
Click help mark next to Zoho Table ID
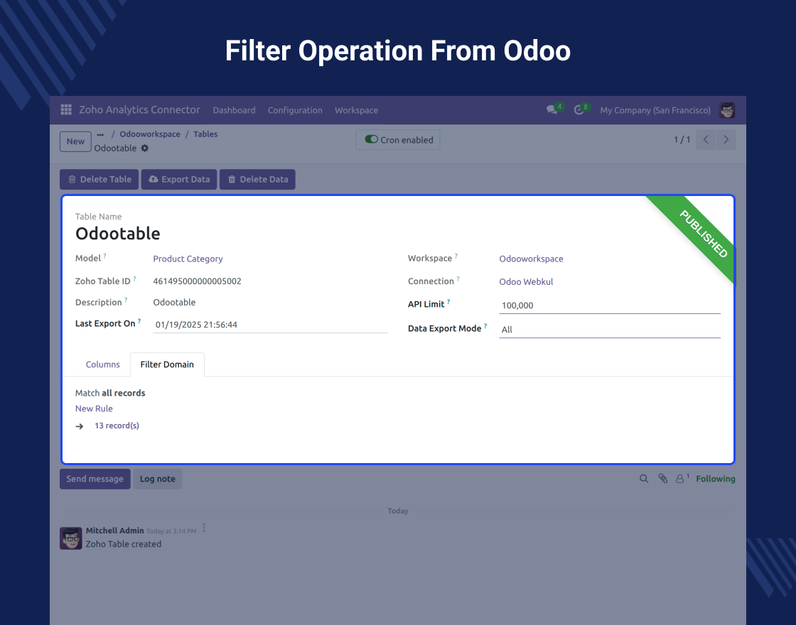click(134, 278)
